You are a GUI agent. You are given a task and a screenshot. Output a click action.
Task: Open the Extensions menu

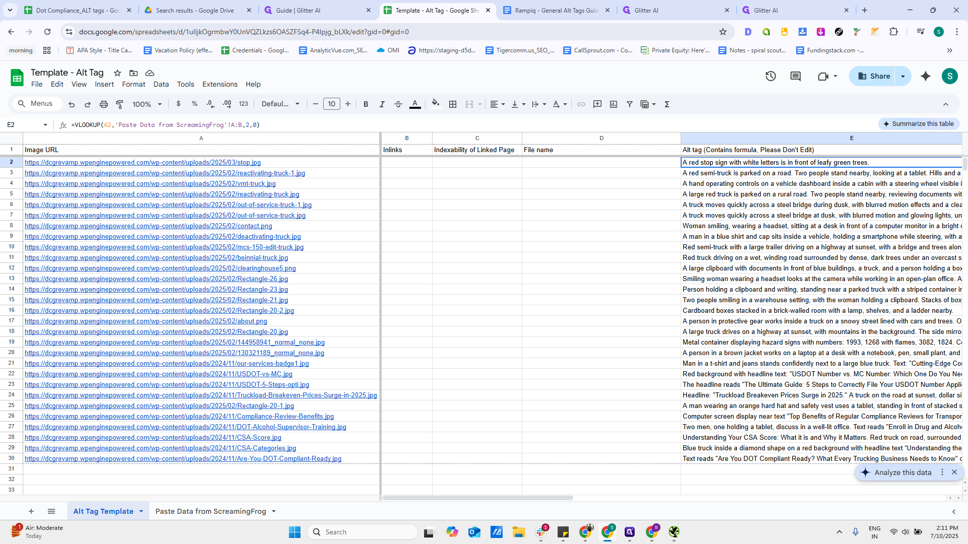[x=220, y=84]
